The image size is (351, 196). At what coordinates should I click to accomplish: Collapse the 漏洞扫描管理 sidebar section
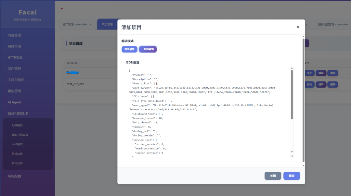click(x=18, y=114)
